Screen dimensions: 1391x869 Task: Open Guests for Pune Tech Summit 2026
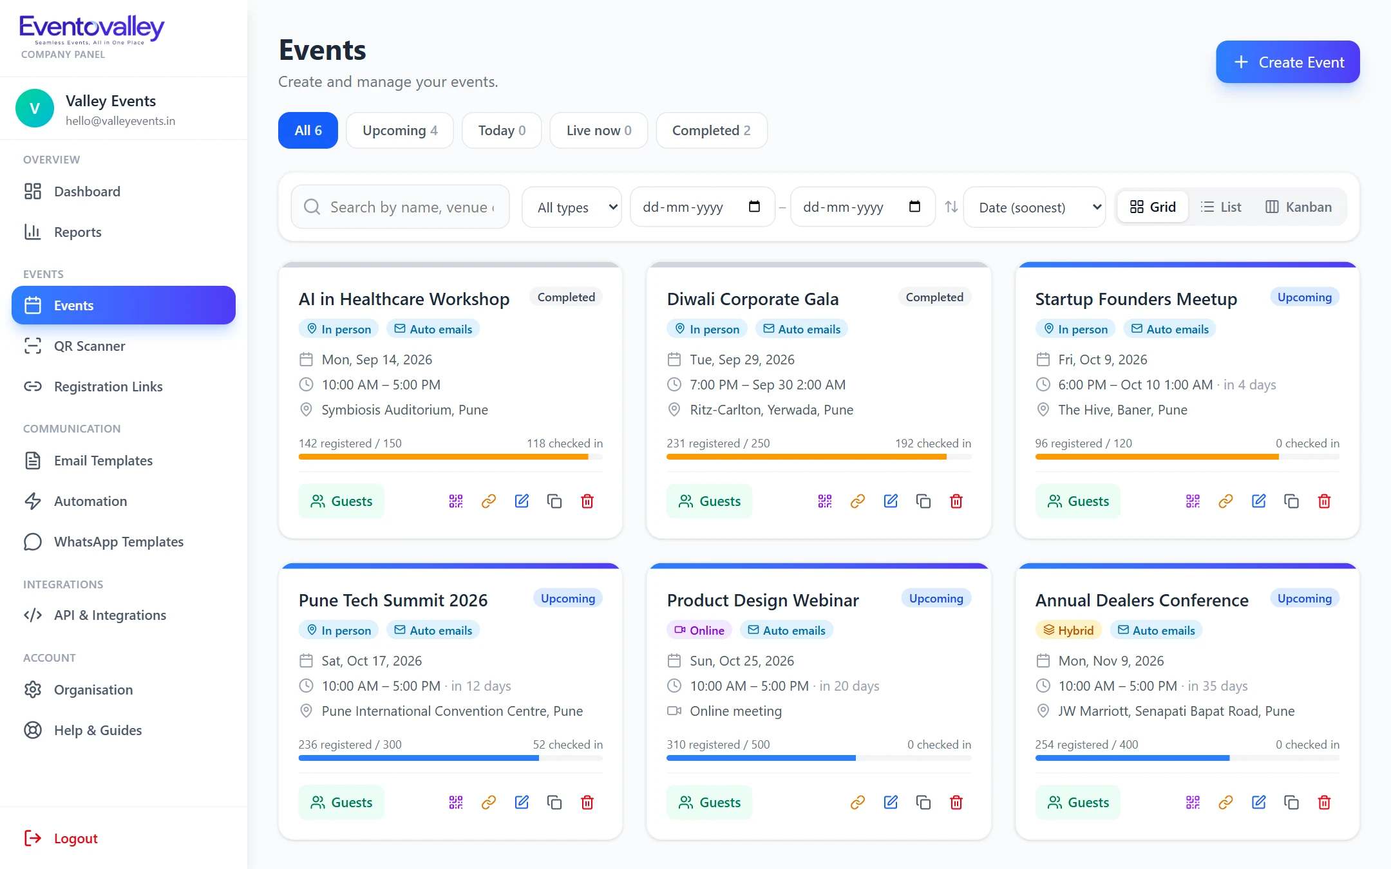coord(341,802)
